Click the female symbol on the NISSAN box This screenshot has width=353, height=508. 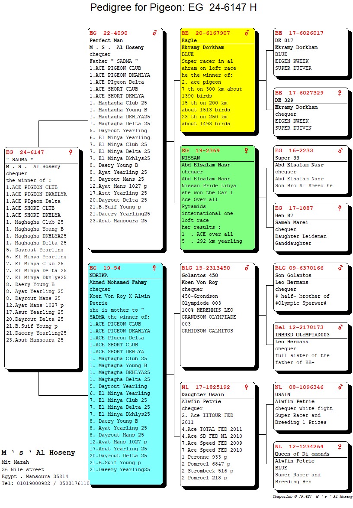click(x=247, y=150)
